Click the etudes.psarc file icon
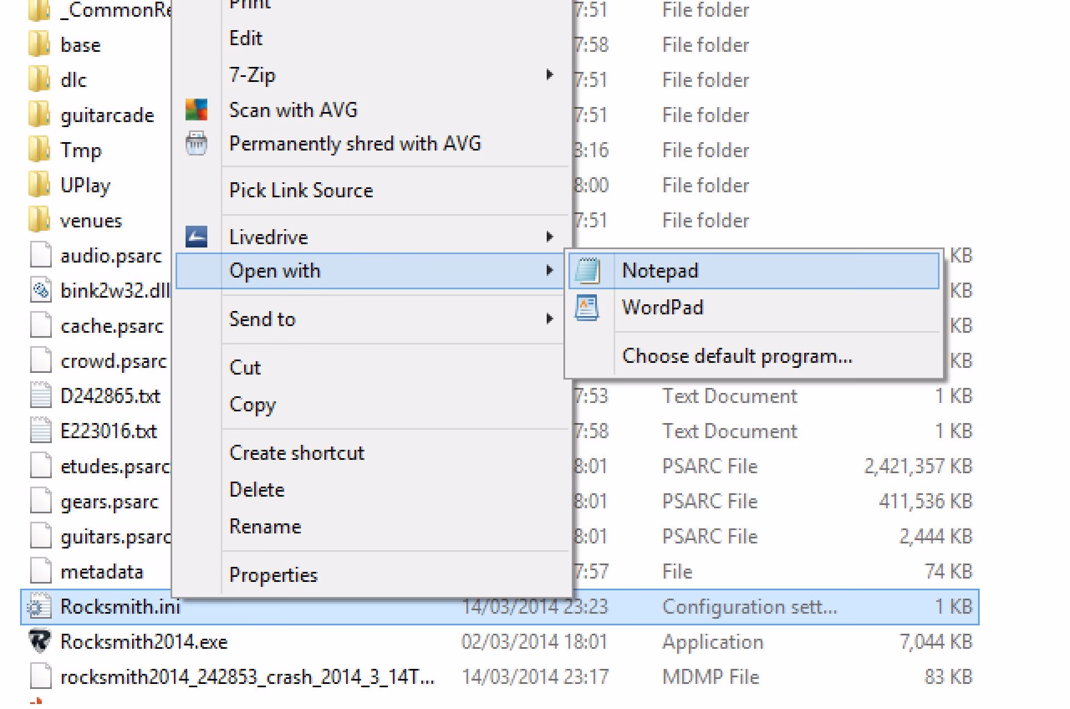The width and height of the screenshot is (1070, 709). pyautogui.click(x=40, y=466)
